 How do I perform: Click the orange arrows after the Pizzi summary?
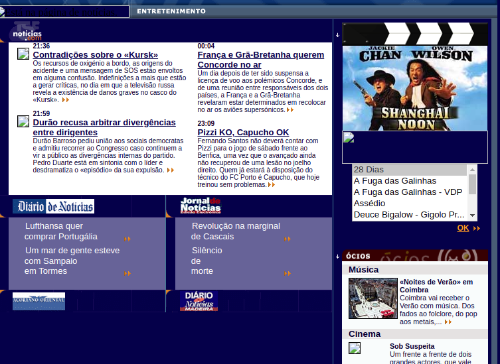(x=272, y=185)
